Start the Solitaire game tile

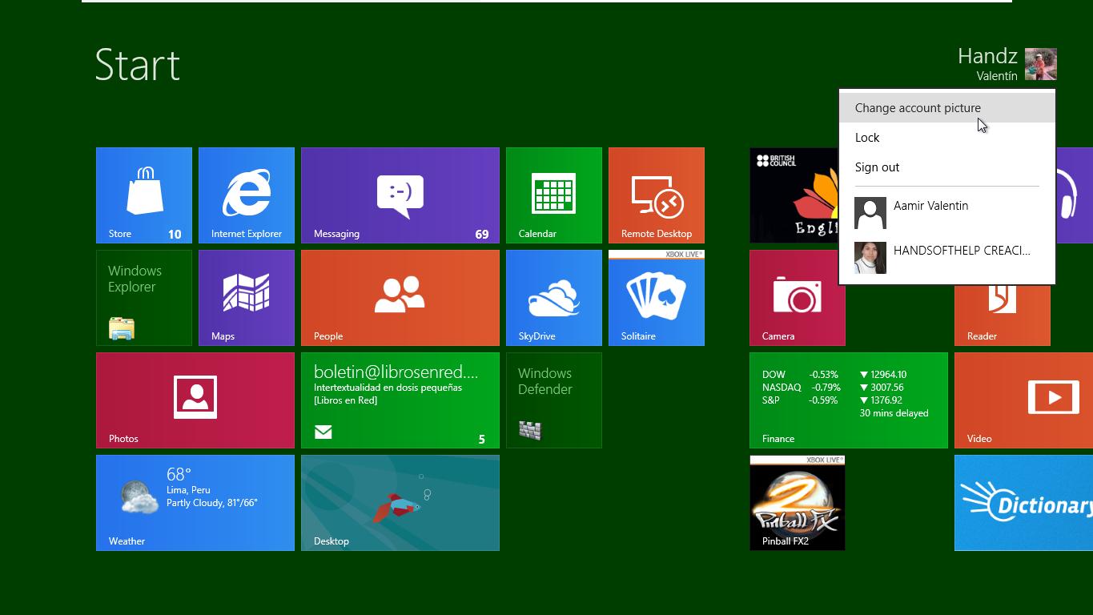click(657, 298)
